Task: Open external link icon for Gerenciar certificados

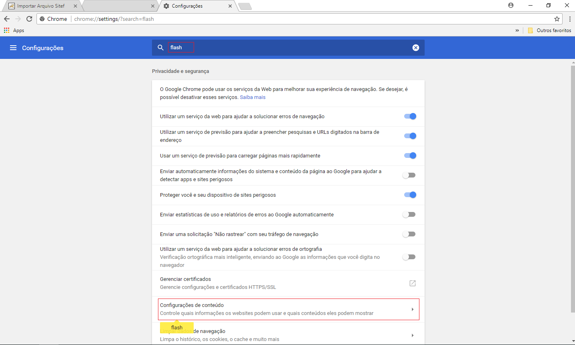Action: tap(413, 283)
